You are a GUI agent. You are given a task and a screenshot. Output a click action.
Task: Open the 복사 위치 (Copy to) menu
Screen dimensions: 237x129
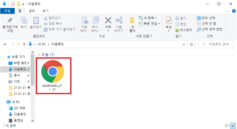coord(95,24)
